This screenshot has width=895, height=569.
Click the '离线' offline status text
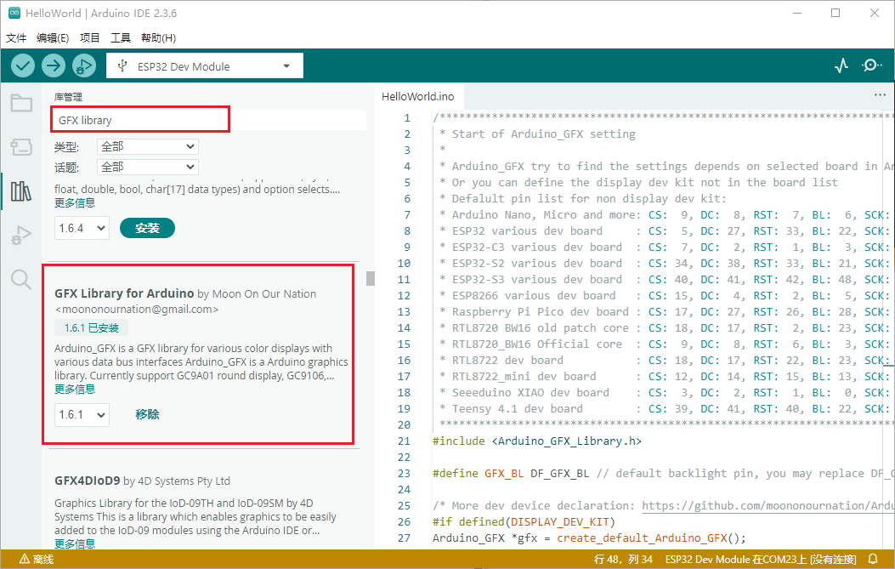[43, 559]
